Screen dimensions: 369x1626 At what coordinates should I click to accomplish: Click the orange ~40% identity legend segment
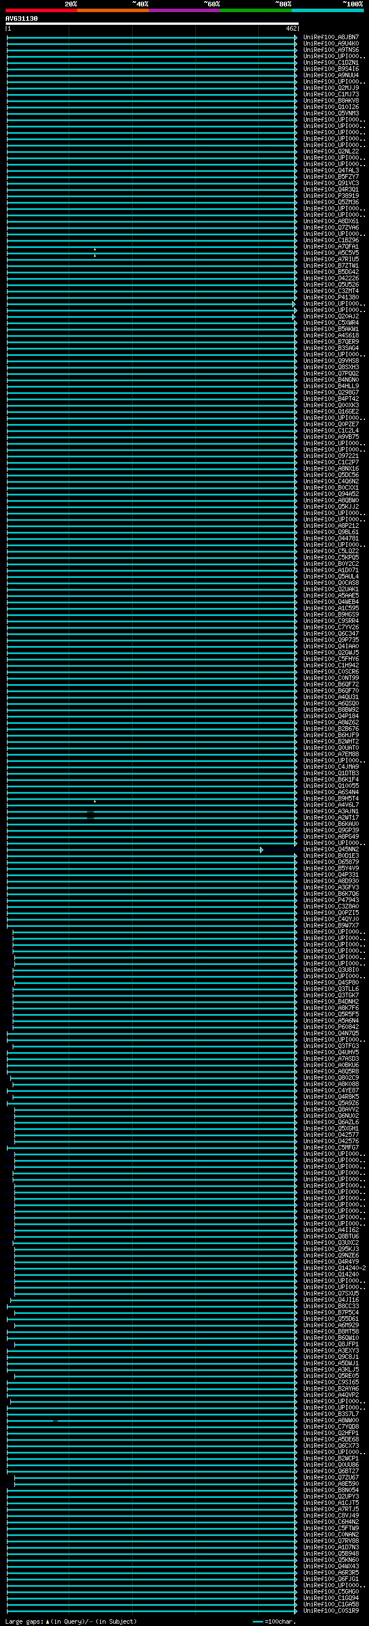[x=113, y=10]
